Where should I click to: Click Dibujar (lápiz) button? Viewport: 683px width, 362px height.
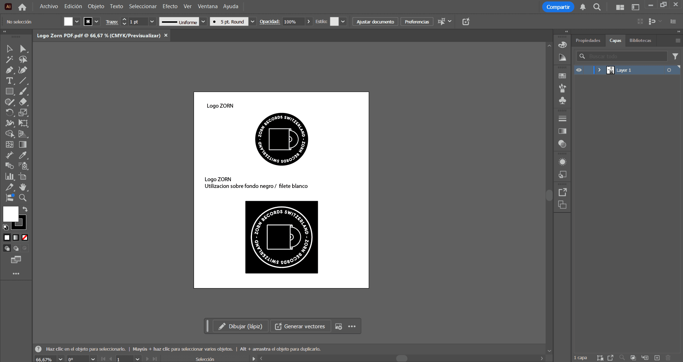pyautogui.click(x=240, y=326)
